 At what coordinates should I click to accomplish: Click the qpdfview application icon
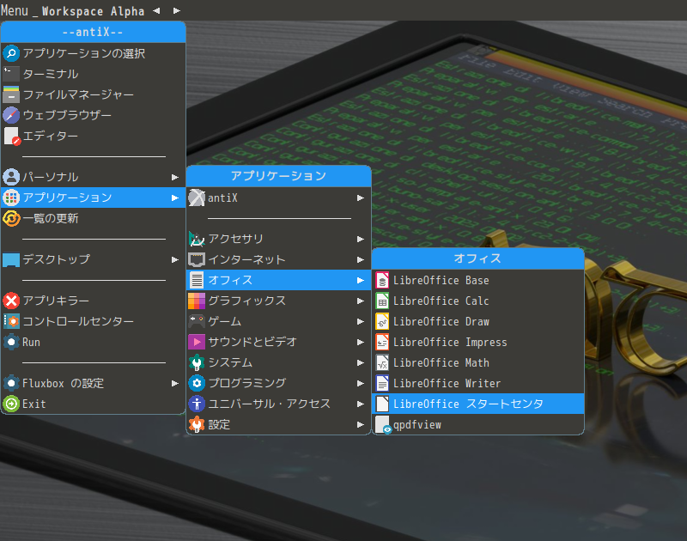point(383,424)
